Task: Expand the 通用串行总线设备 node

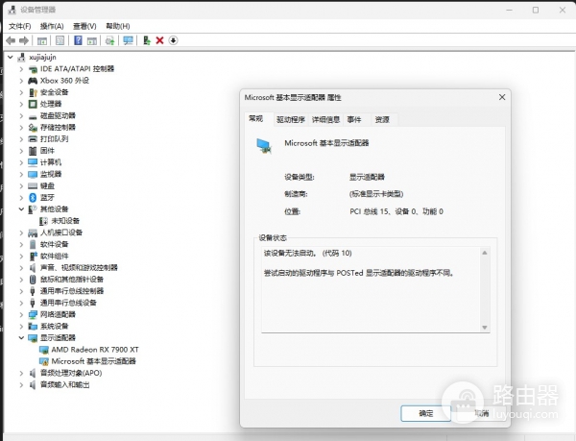Action: tap(21, 303)
